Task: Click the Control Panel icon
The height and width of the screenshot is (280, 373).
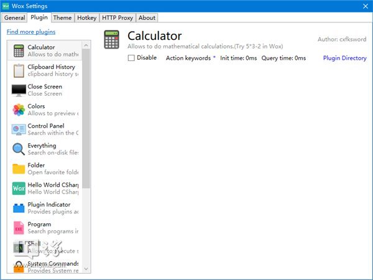Action: (19, 129)
